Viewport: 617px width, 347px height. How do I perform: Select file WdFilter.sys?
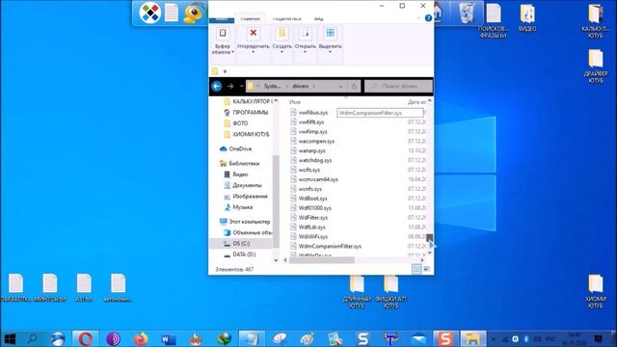coord(313,218)
